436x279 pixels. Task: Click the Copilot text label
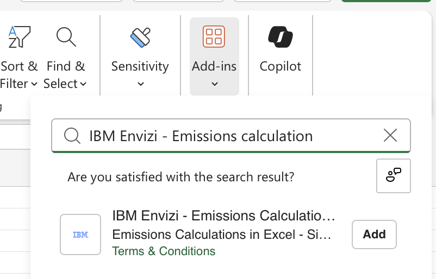coord(280,66)
